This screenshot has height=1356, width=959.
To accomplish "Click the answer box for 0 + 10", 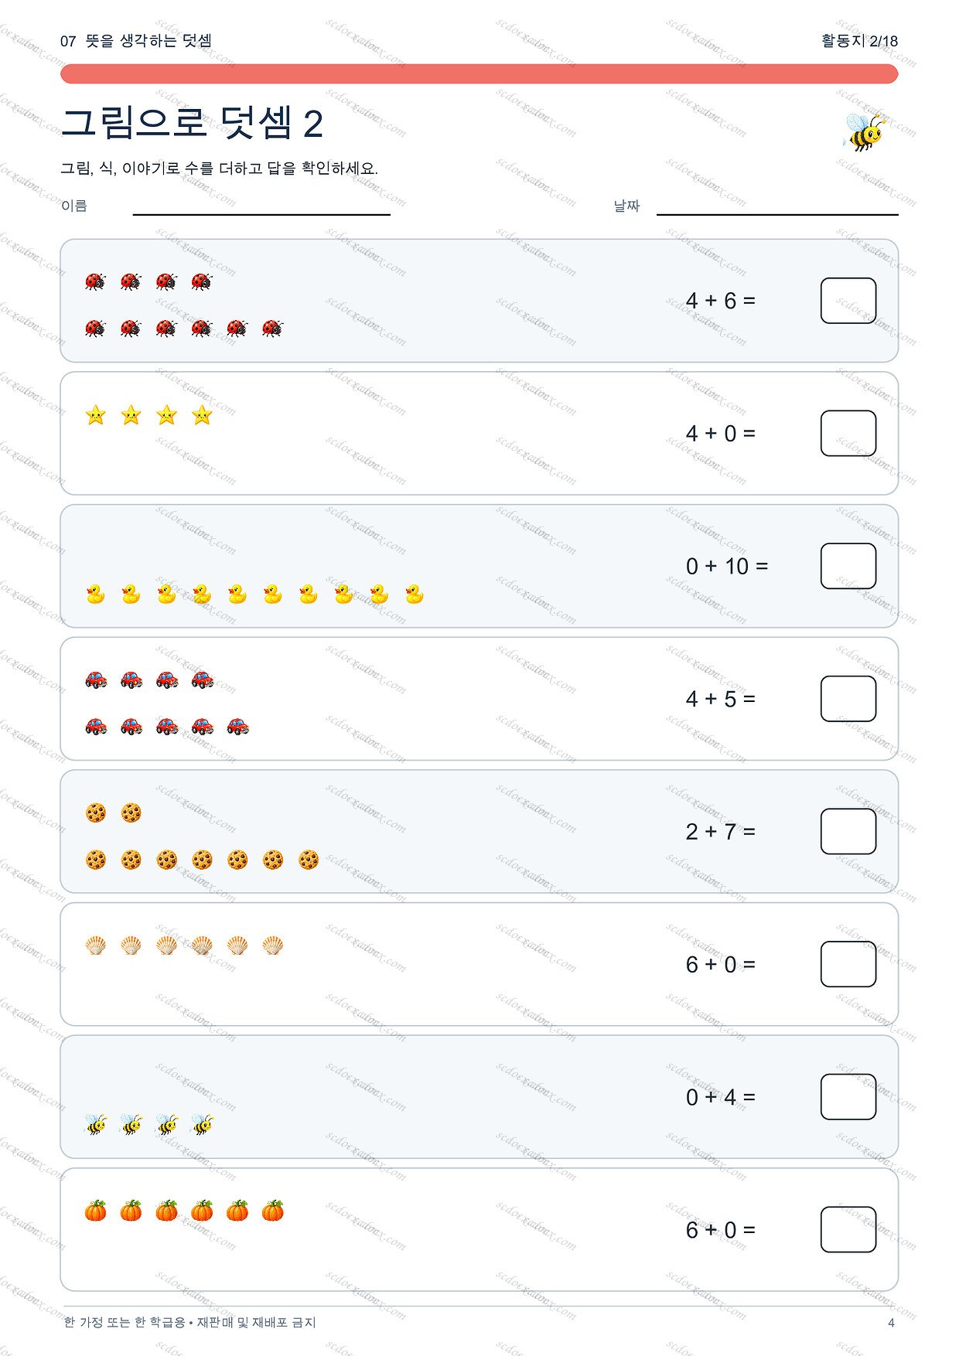I will (848, 566).
